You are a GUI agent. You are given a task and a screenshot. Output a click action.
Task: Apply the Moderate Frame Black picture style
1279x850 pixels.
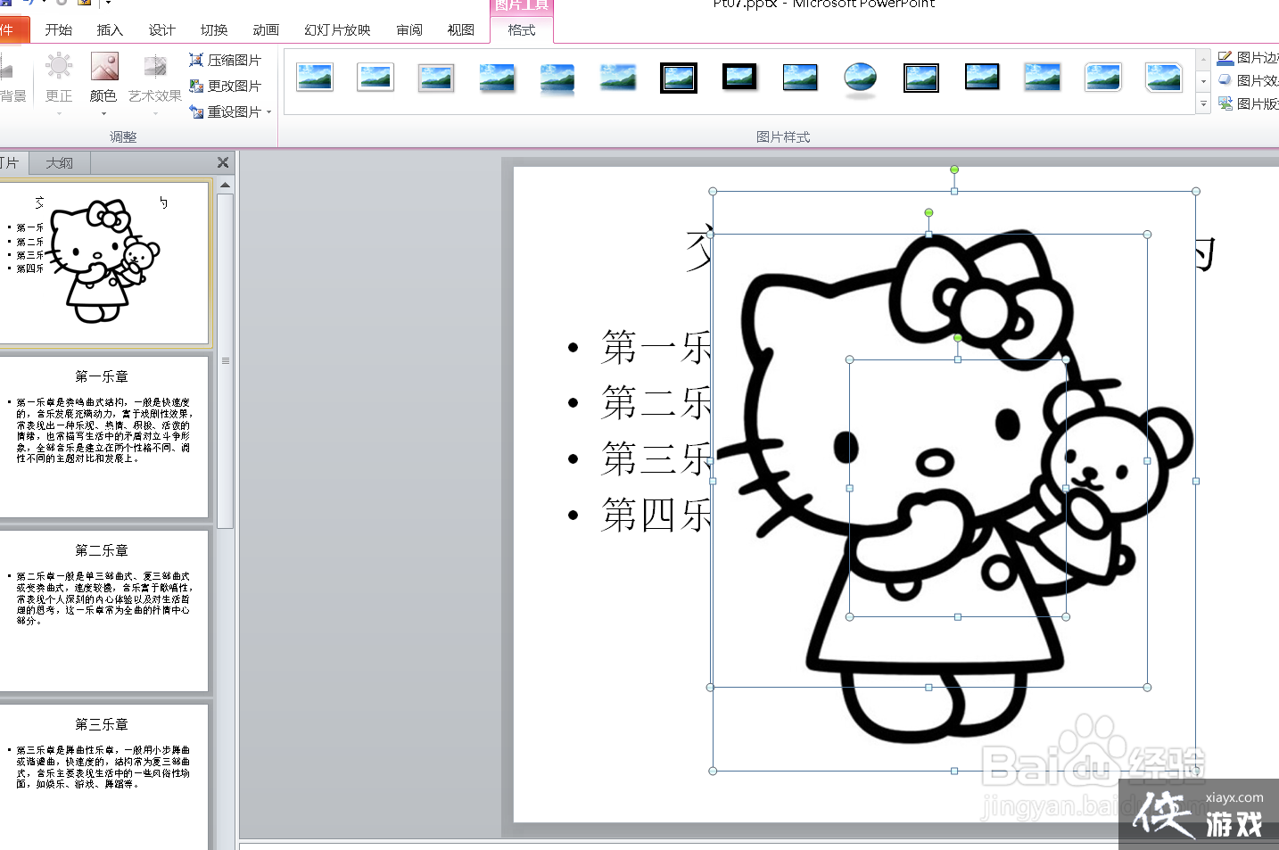coord(982,78)
